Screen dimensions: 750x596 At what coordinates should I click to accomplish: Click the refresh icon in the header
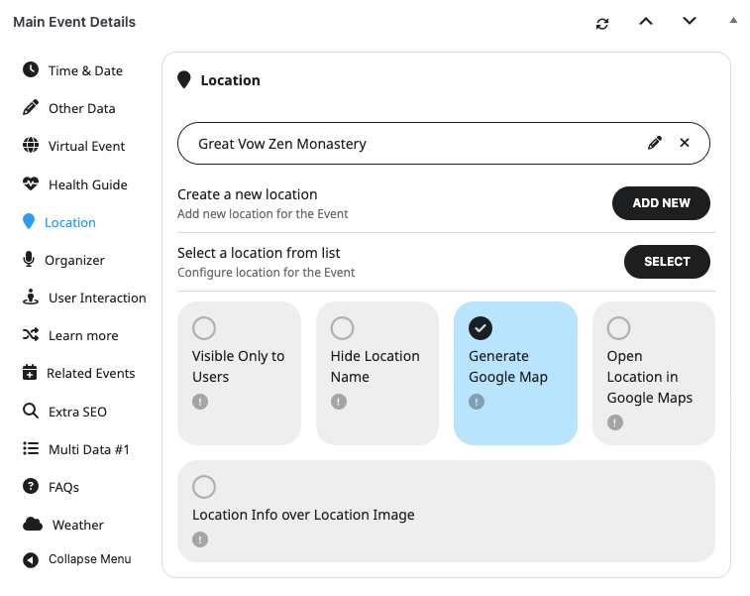point(602,23)
